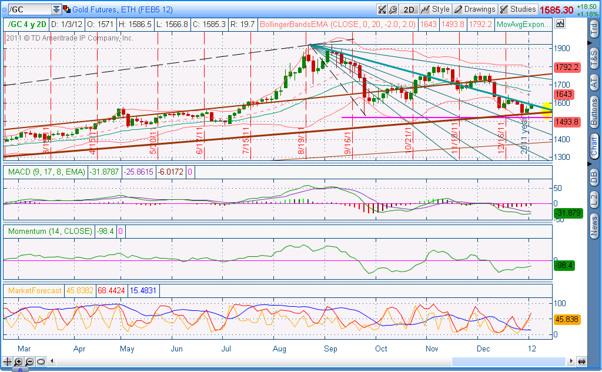Click the chart mode icon near MovAvgExpon label
Screen dimensions: 602x372
pyautogui.click(x=560, y=24)
